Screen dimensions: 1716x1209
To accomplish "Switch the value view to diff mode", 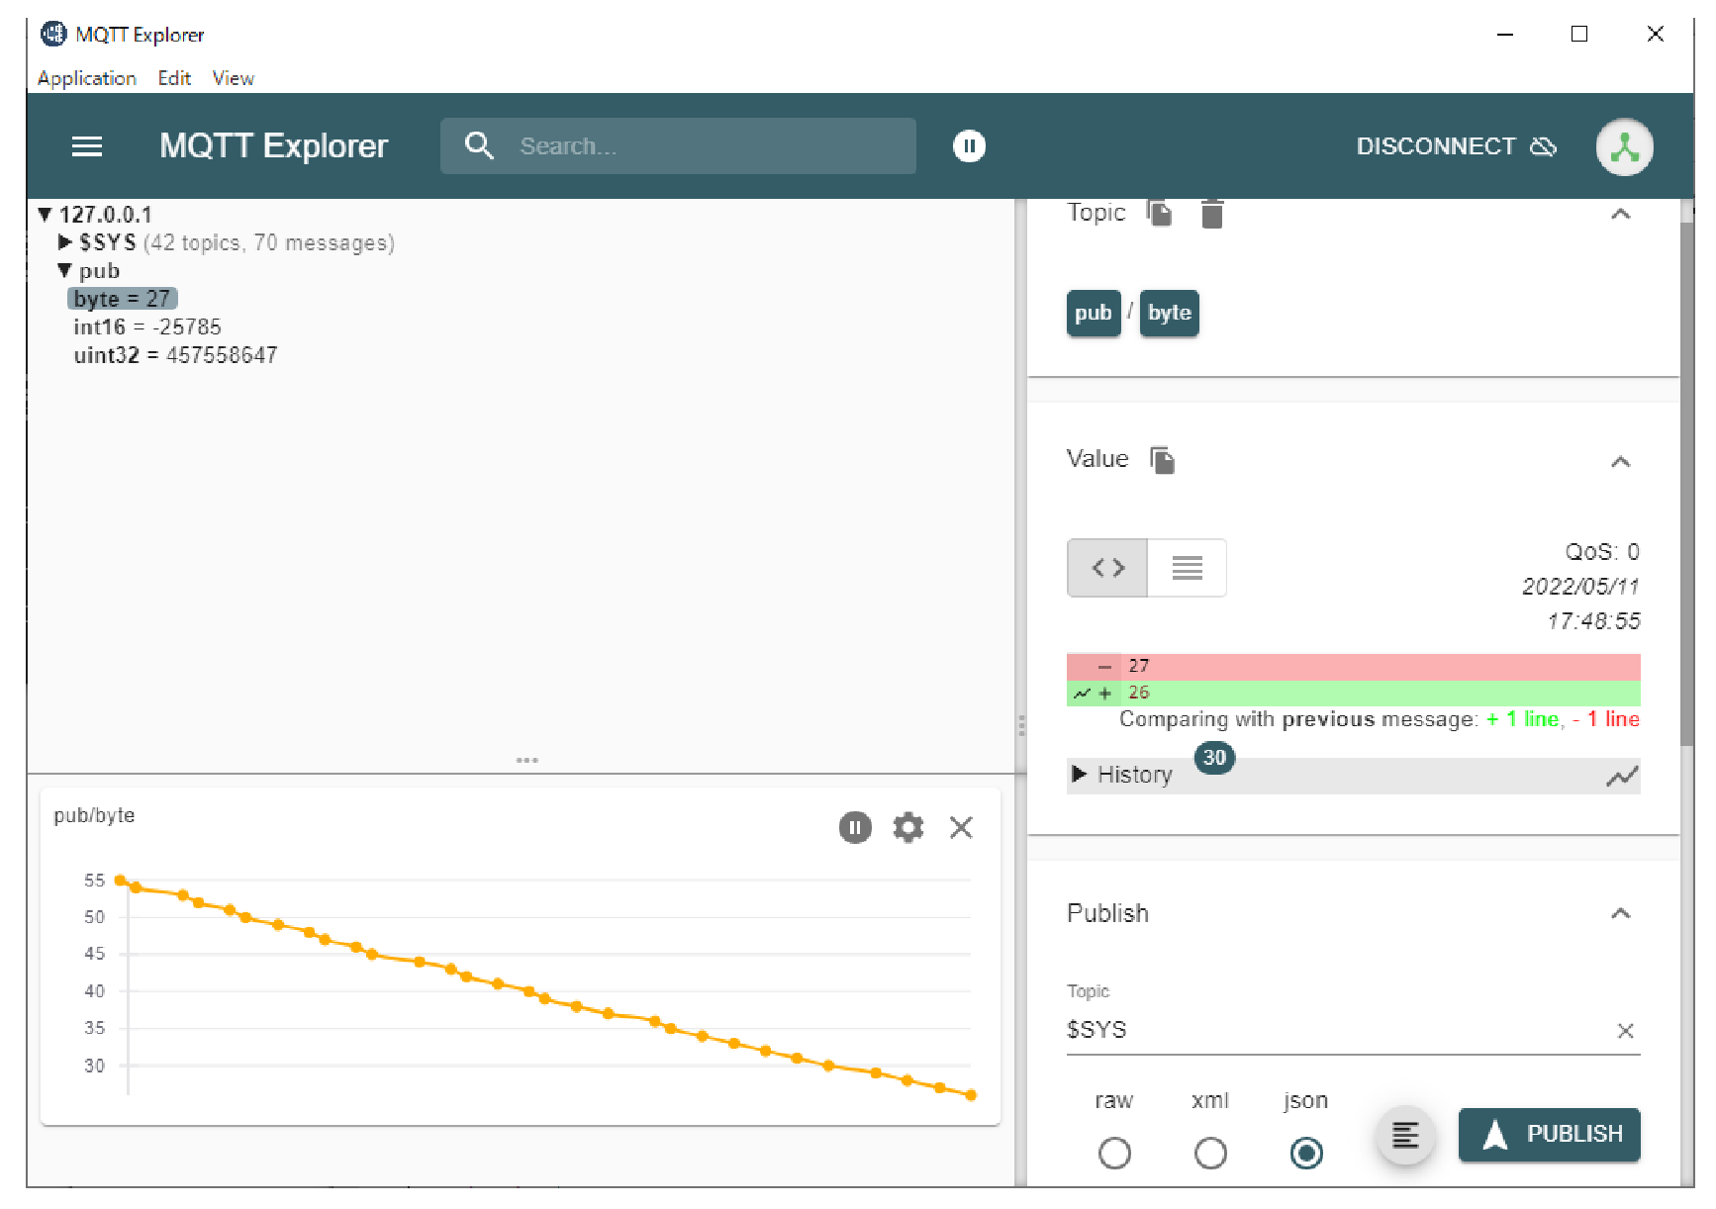I will (x=1107, y=568).
